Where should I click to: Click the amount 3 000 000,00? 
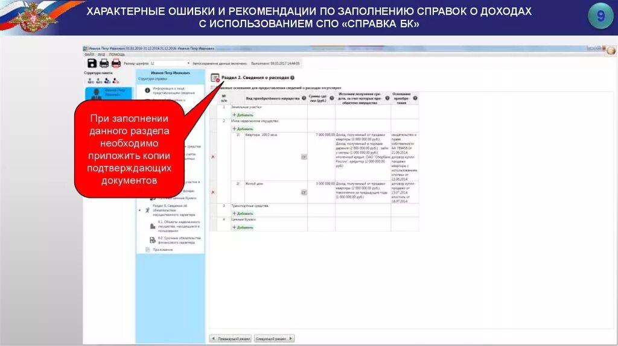(325, 184)
